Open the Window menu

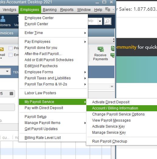coord(84,10)
